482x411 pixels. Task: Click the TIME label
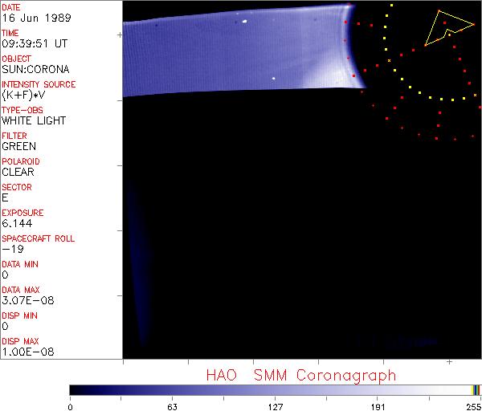click(x=10, y=33)
